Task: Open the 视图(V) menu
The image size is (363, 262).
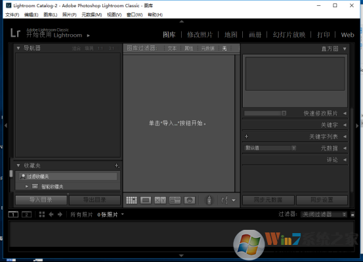Action: [x=114, y=15]
